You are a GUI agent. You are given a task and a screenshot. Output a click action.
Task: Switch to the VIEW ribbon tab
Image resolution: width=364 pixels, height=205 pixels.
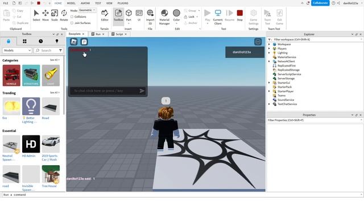(x=109, y=3)
